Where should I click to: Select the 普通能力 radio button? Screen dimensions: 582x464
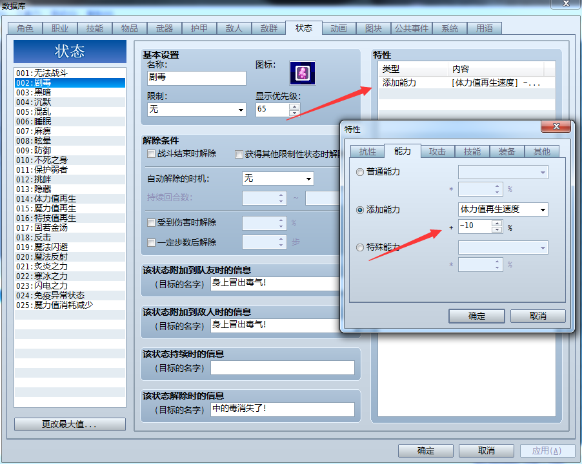pos(359,172)
